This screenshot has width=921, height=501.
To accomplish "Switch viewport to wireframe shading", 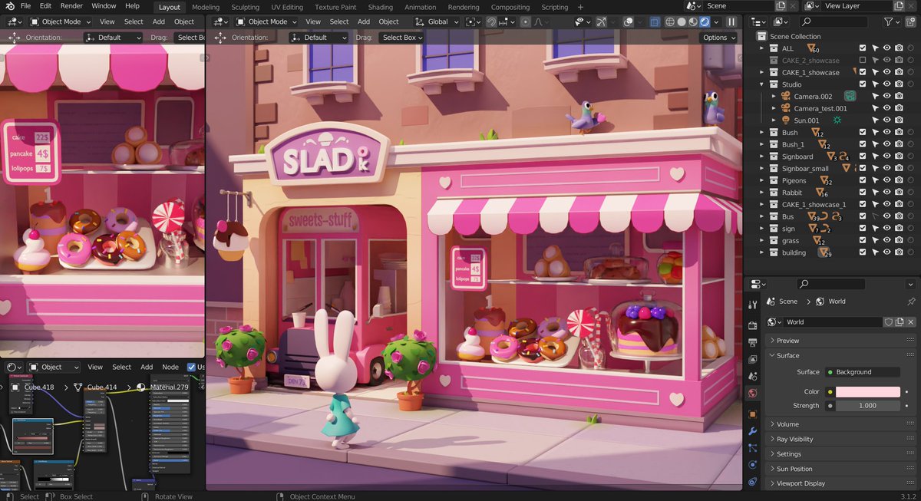I will click(669, 22).
